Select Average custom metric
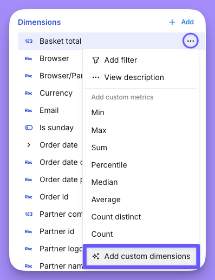The width and height of the screenshot is (215, 280). 141,199
